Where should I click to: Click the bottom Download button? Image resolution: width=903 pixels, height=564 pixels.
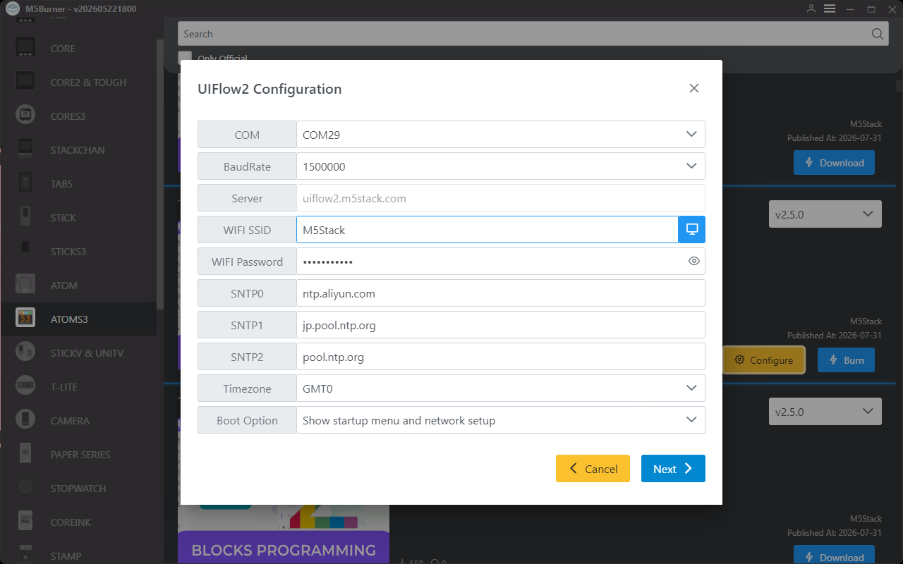coord(834,555)
